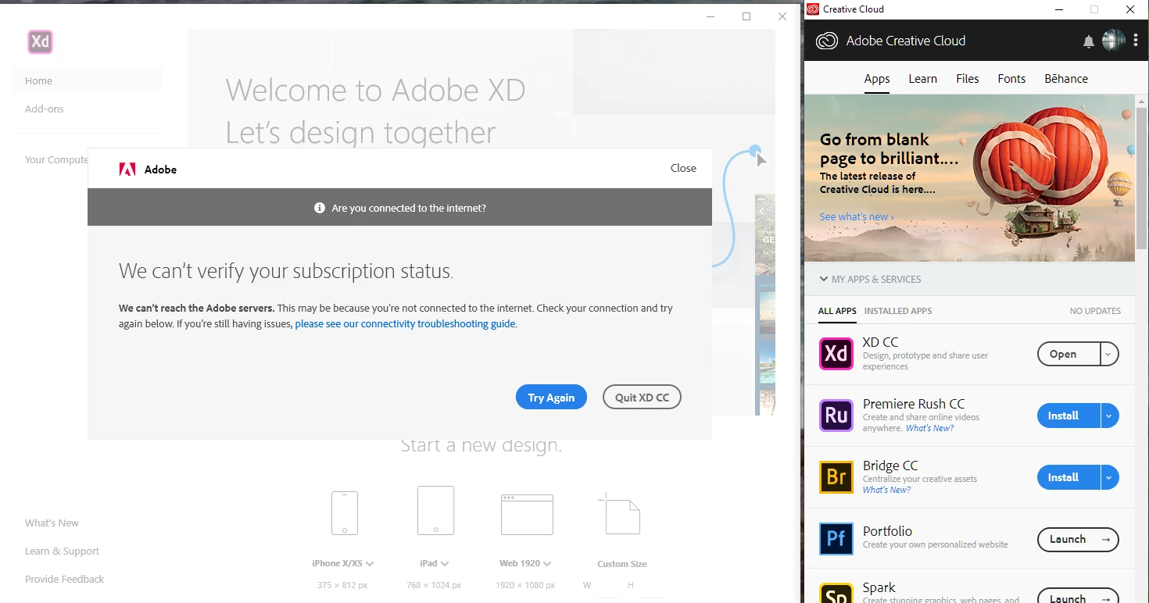This screenshot has height=603, width=1149.
Task: Click the Portfolio app icon
Action: [x=836, y=539]
